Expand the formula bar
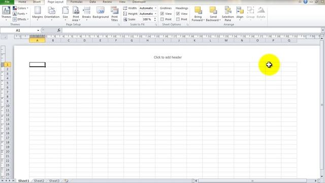Viewport: 325px width, 183px height. click(323, 30)
